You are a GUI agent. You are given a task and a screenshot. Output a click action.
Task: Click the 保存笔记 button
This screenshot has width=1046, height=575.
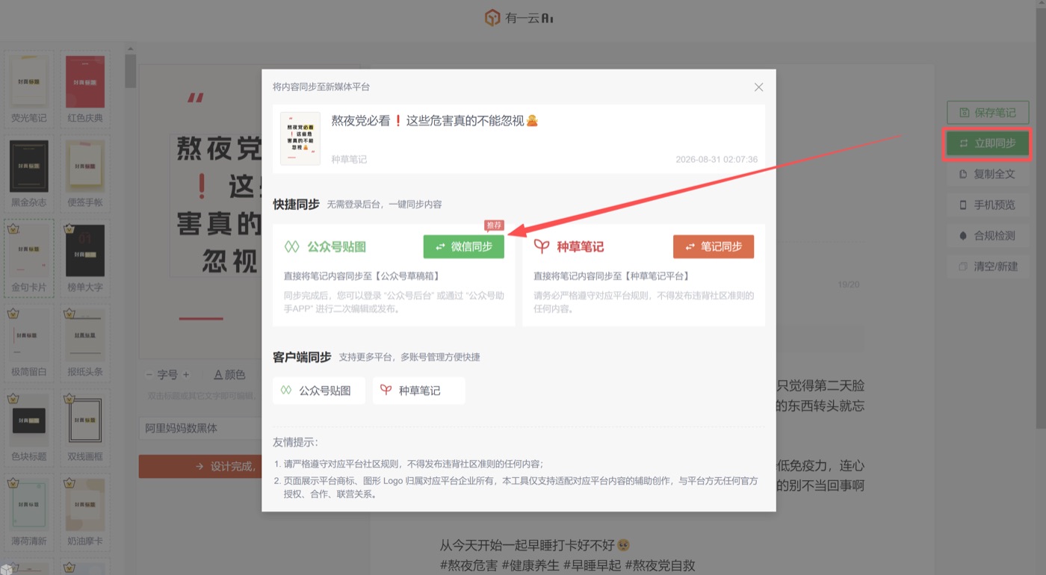point(988,113)
